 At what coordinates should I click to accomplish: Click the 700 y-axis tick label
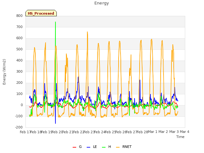pos(19,27)
